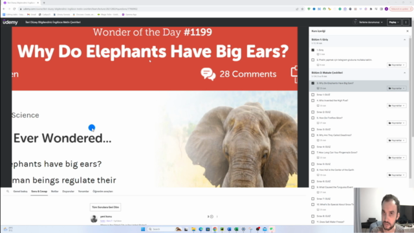Toggle completion checkbox for 1. Giriş

(313, 50)
